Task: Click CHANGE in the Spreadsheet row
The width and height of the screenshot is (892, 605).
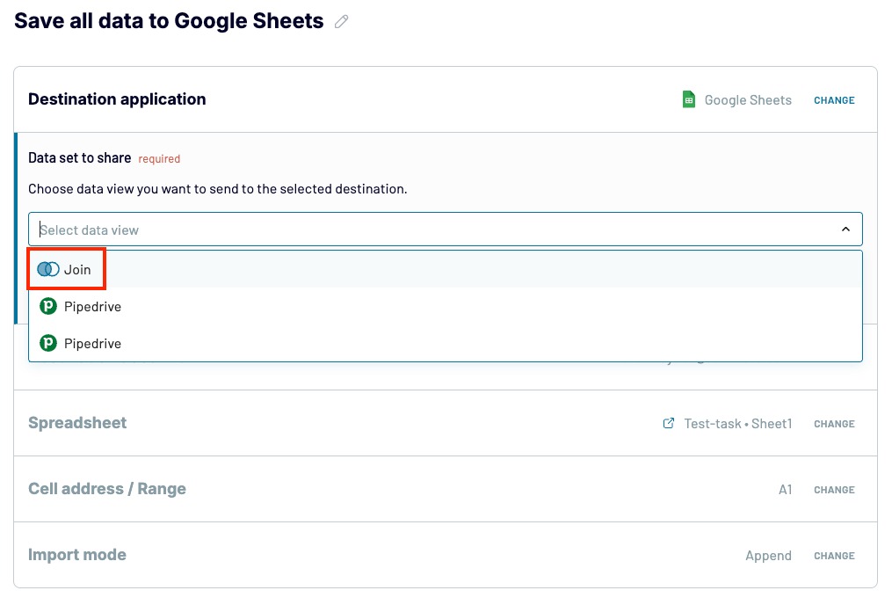Action: pyautogui.click(x=834, y=424)
